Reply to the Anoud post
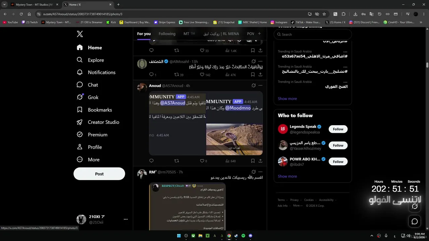The width and height of the screenshot is (429, 241). 151,161
